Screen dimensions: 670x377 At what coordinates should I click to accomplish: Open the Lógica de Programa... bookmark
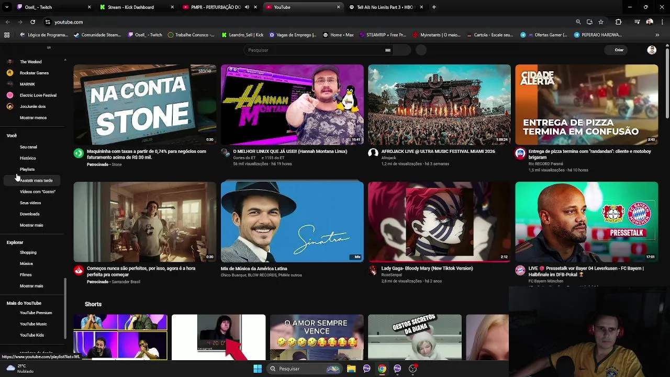click(43, 35)
